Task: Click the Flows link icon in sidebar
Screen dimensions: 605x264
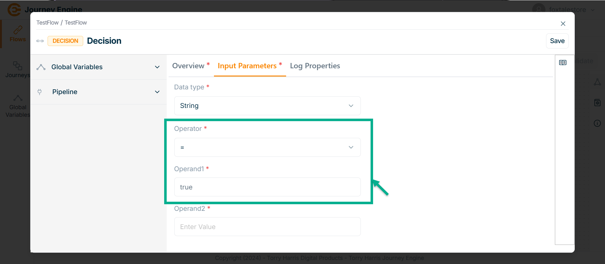Action: click(18, 30)
